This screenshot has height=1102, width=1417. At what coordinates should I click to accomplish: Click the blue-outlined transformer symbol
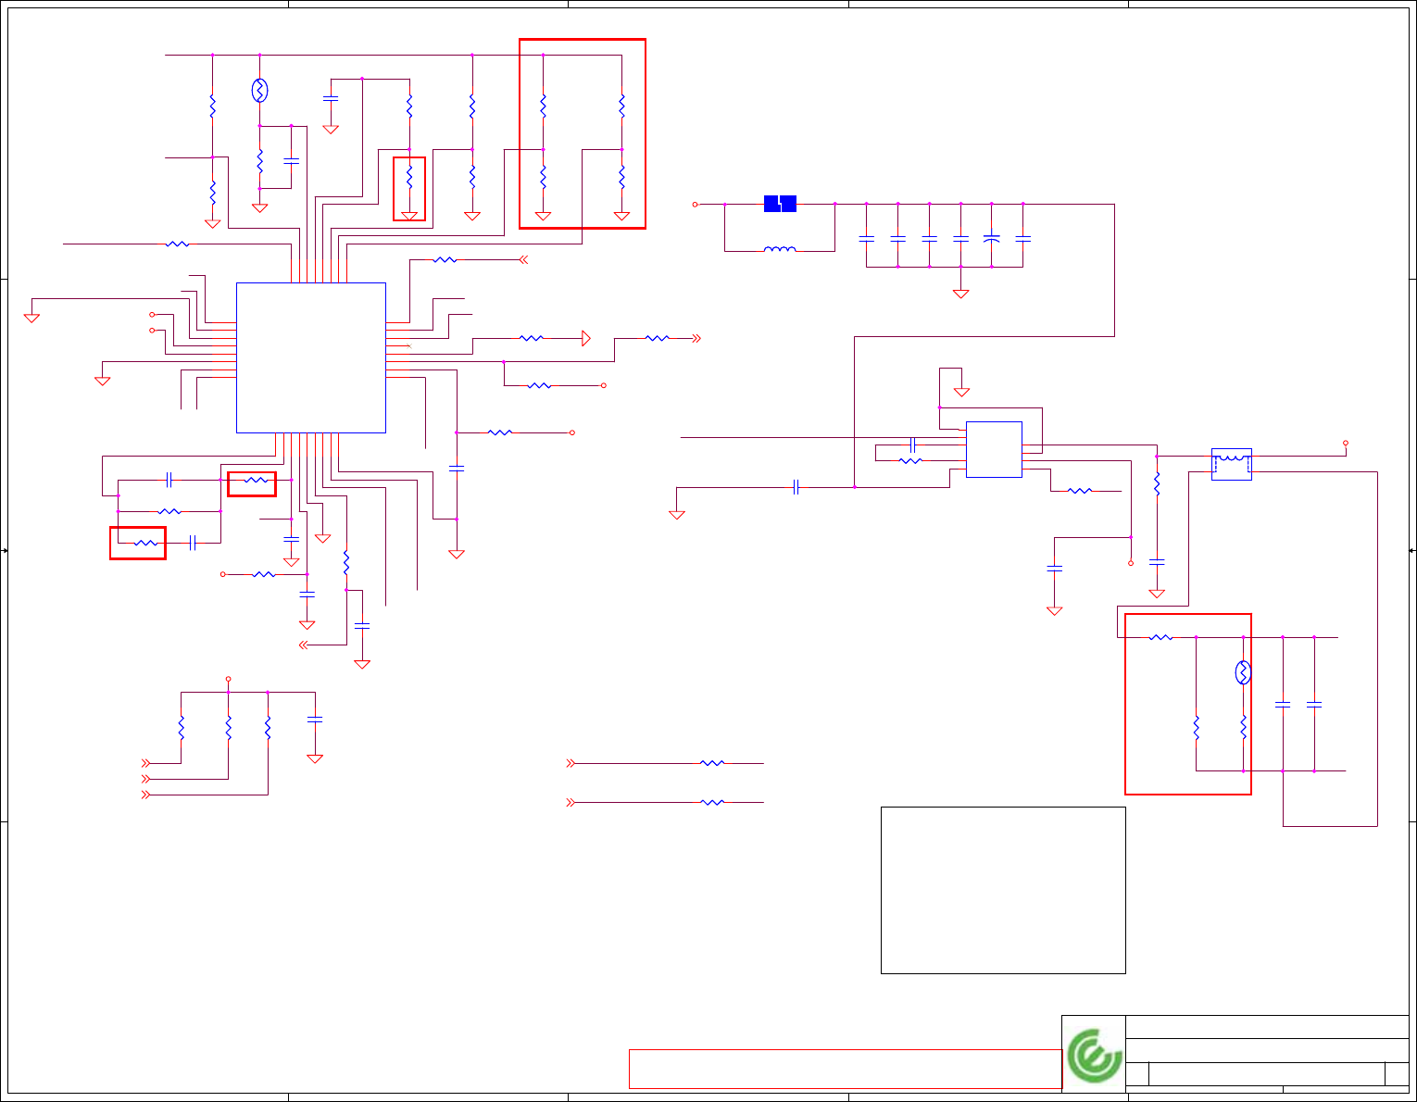click(1232, 464)
